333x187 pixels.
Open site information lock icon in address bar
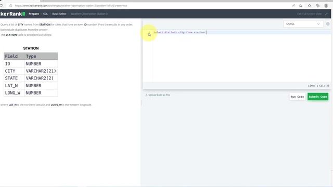tap(10, 6)
